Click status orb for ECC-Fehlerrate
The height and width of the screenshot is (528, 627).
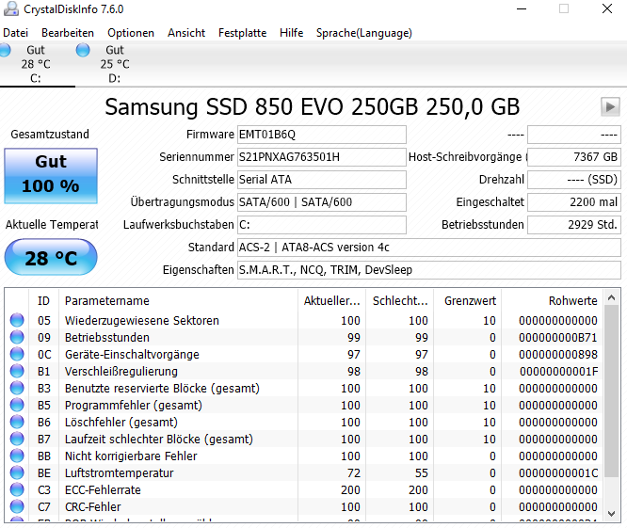17,489
